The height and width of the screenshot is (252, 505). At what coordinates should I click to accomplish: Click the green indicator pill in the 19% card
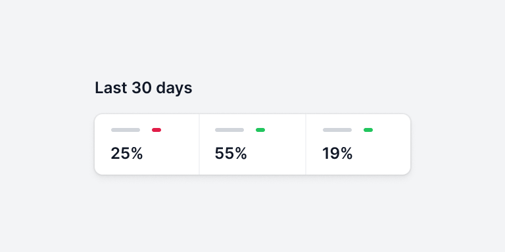[368, 130]
